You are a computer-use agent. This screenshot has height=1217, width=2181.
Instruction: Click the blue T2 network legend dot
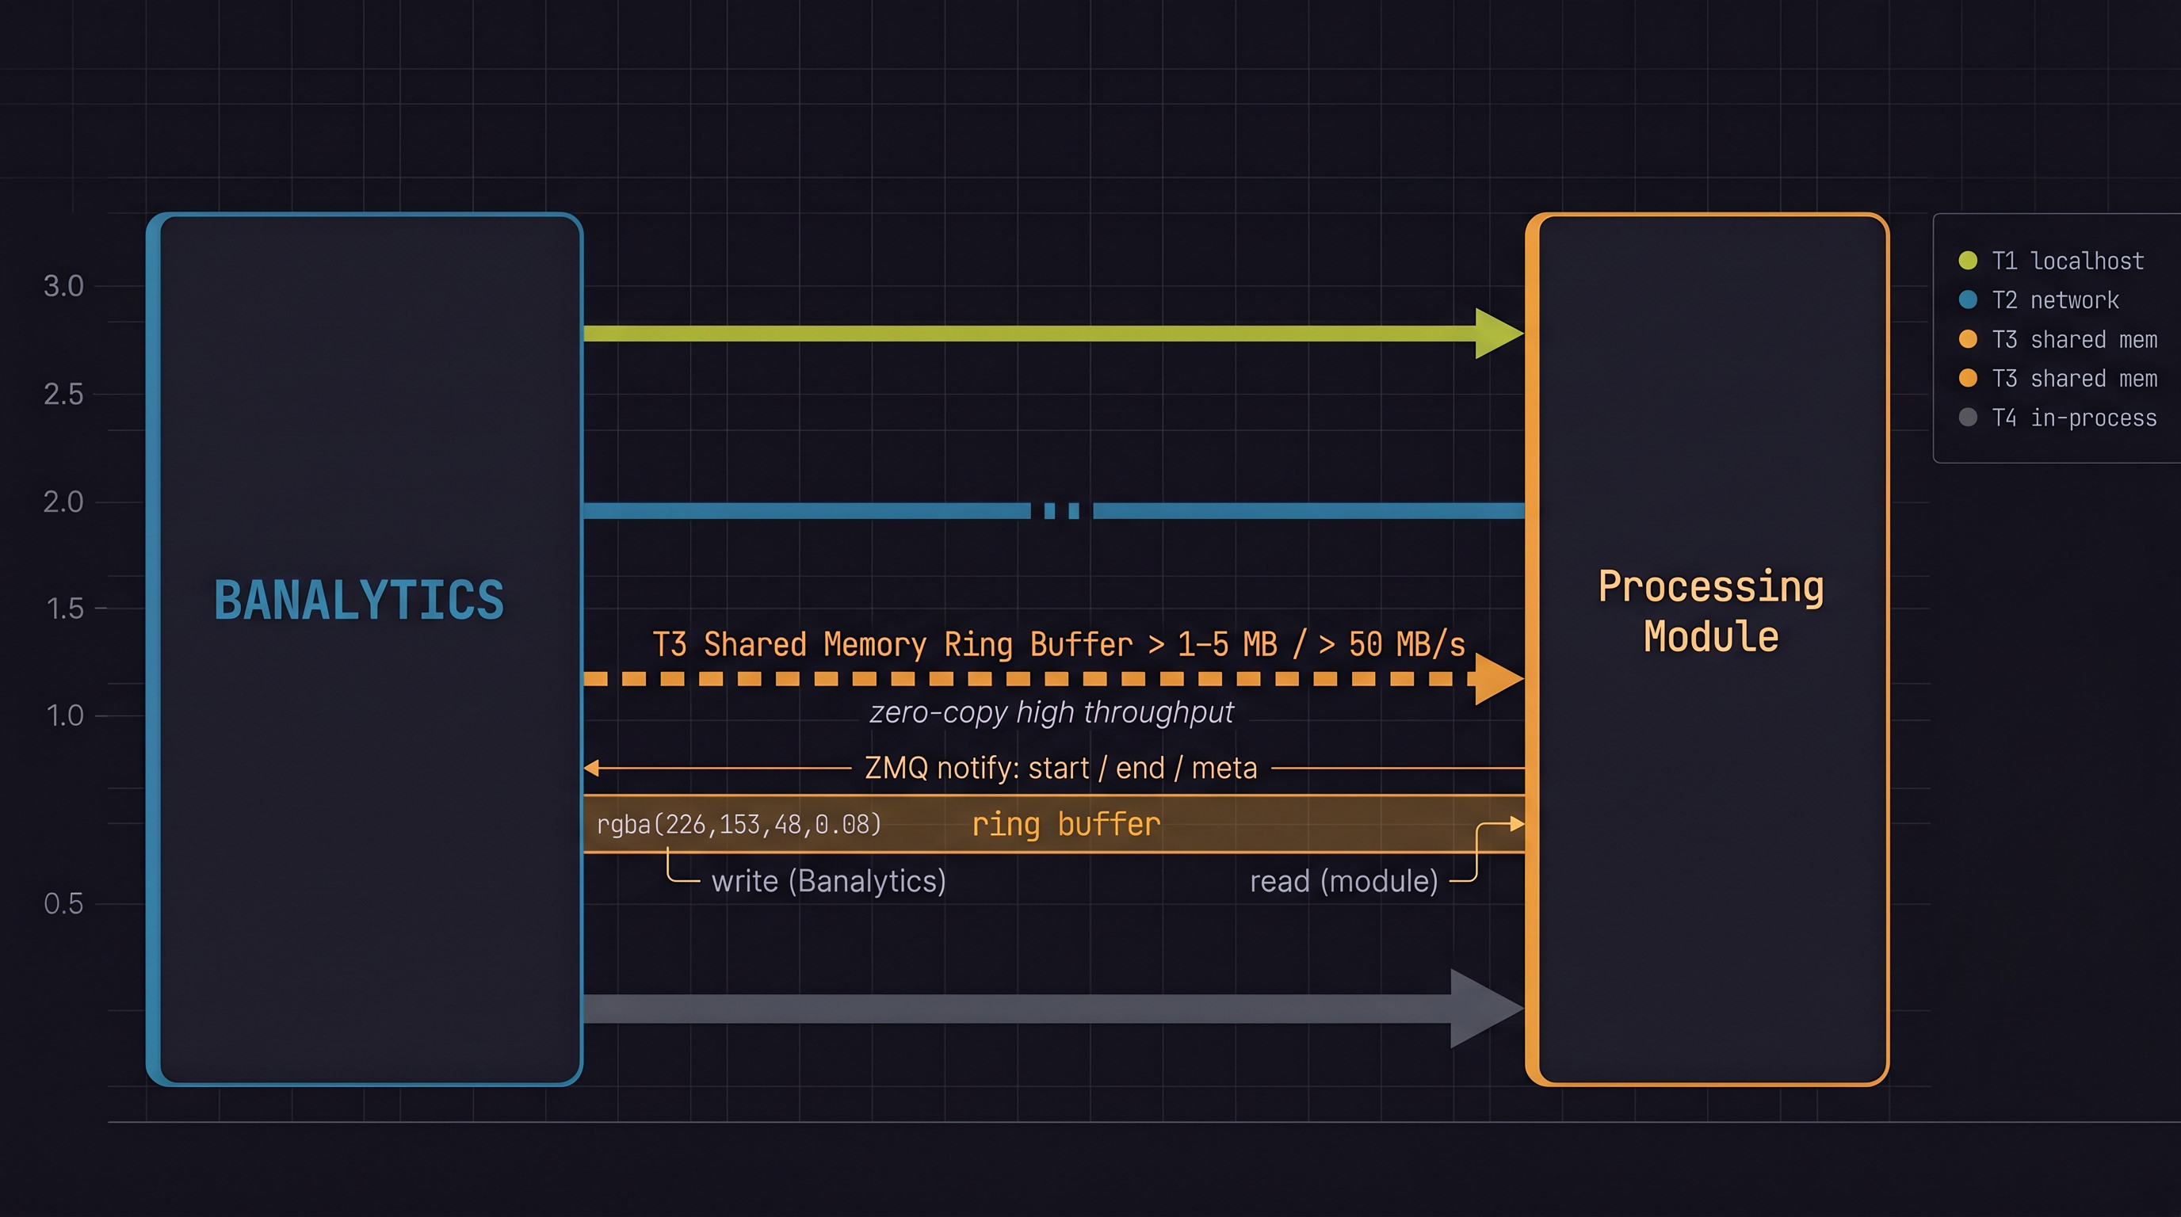pos(1968,299)
